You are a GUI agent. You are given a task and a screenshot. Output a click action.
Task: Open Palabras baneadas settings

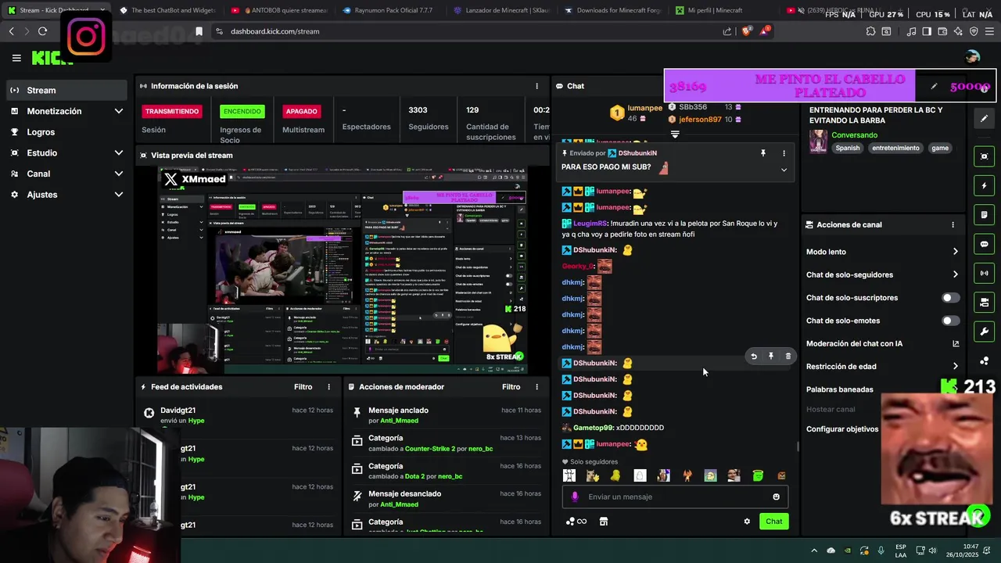click(x=840, y=389)
